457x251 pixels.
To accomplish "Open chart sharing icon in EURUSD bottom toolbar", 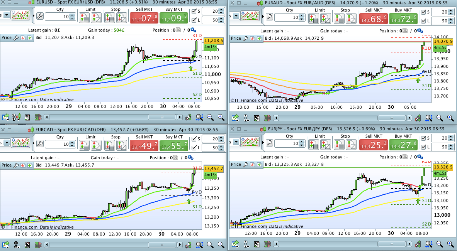I will 5,117.
